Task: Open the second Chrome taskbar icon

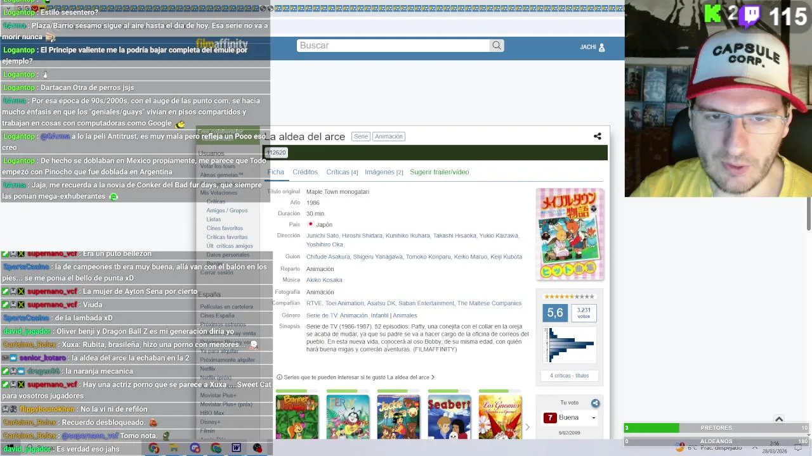Action: coord(216,448)
